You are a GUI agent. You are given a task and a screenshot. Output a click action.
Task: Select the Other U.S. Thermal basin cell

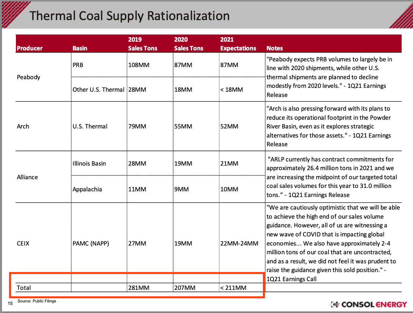click(98, 89)
